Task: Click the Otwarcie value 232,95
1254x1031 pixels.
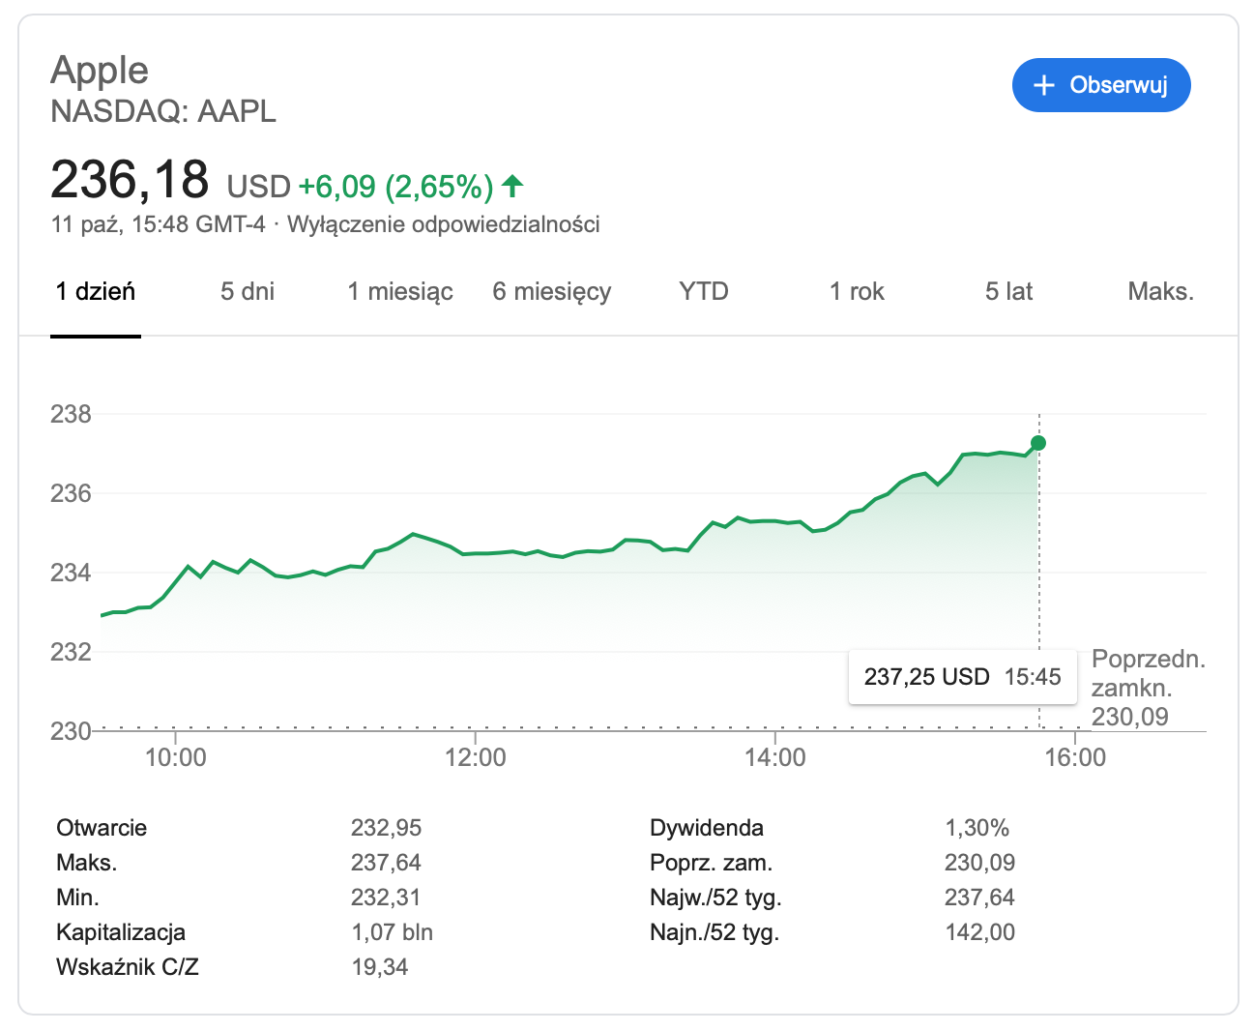Action: pos(386,828)
